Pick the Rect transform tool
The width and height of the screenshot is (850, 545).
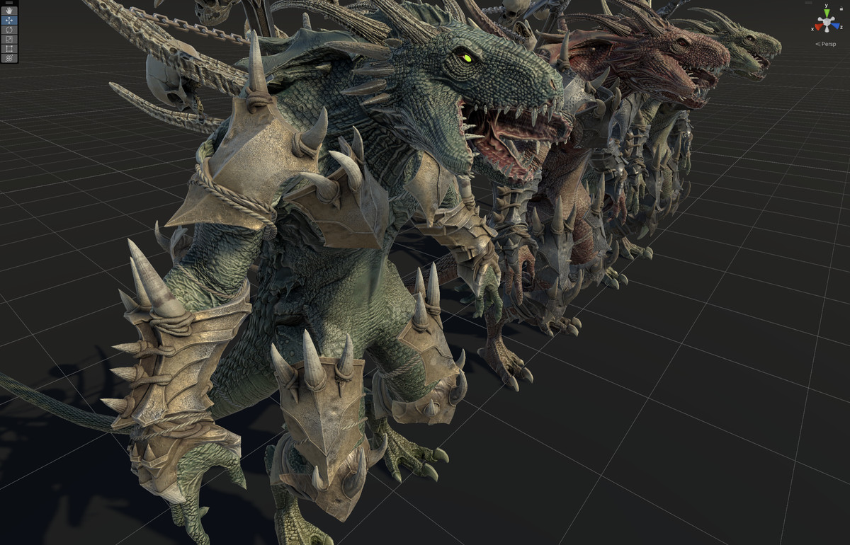click(9, 48)
